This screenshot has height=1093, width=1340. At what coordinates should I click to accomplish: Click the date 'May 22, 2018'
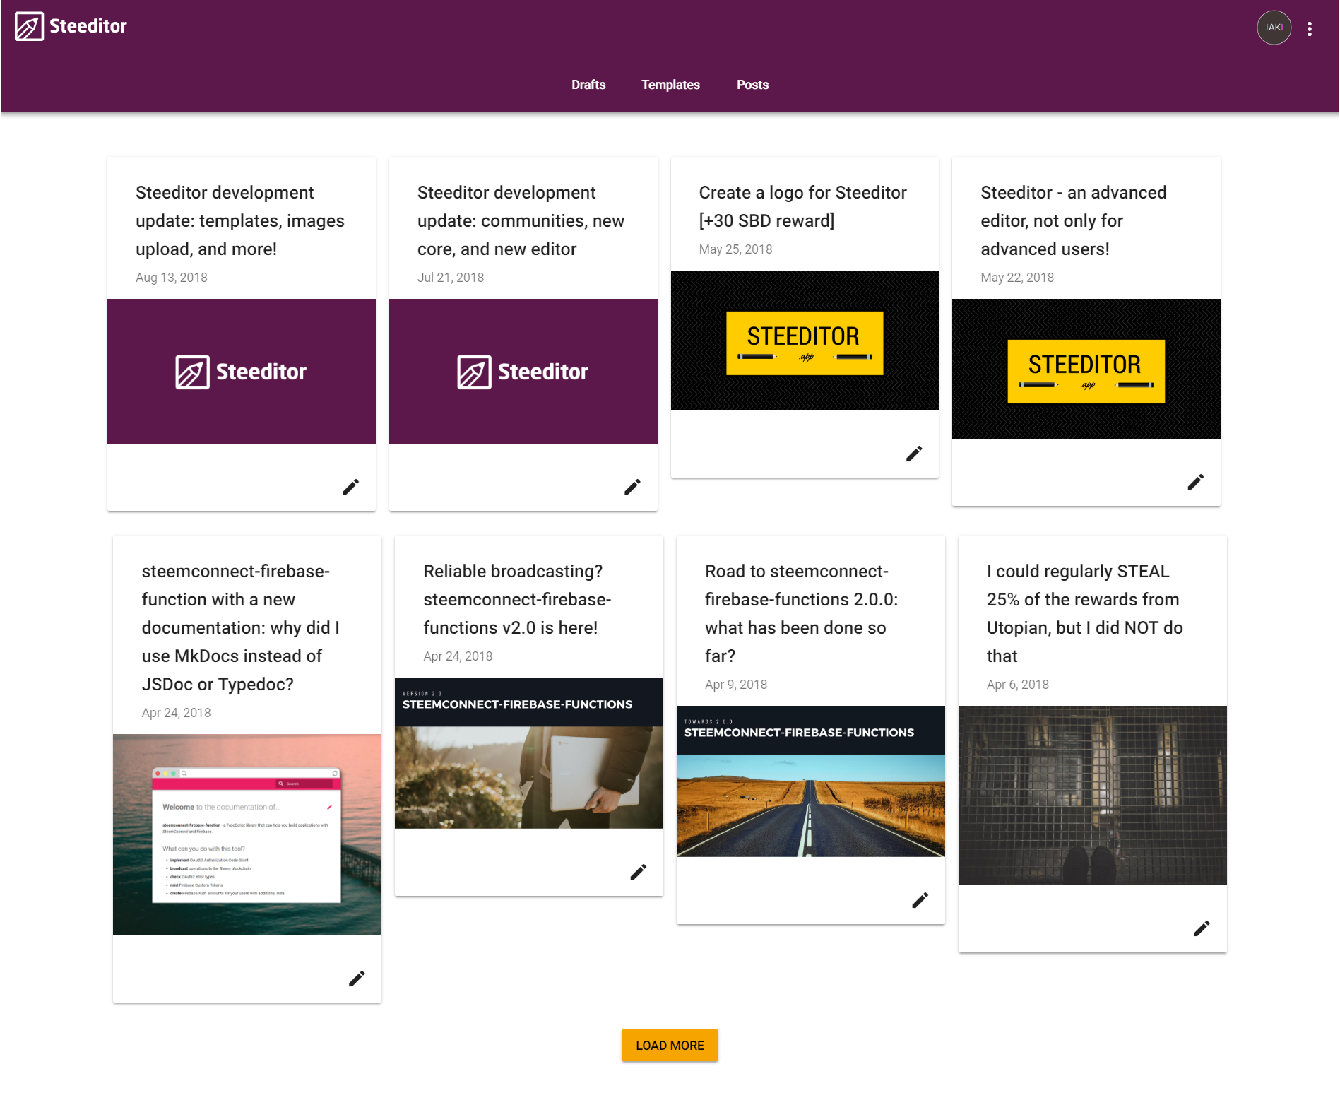1017,278
